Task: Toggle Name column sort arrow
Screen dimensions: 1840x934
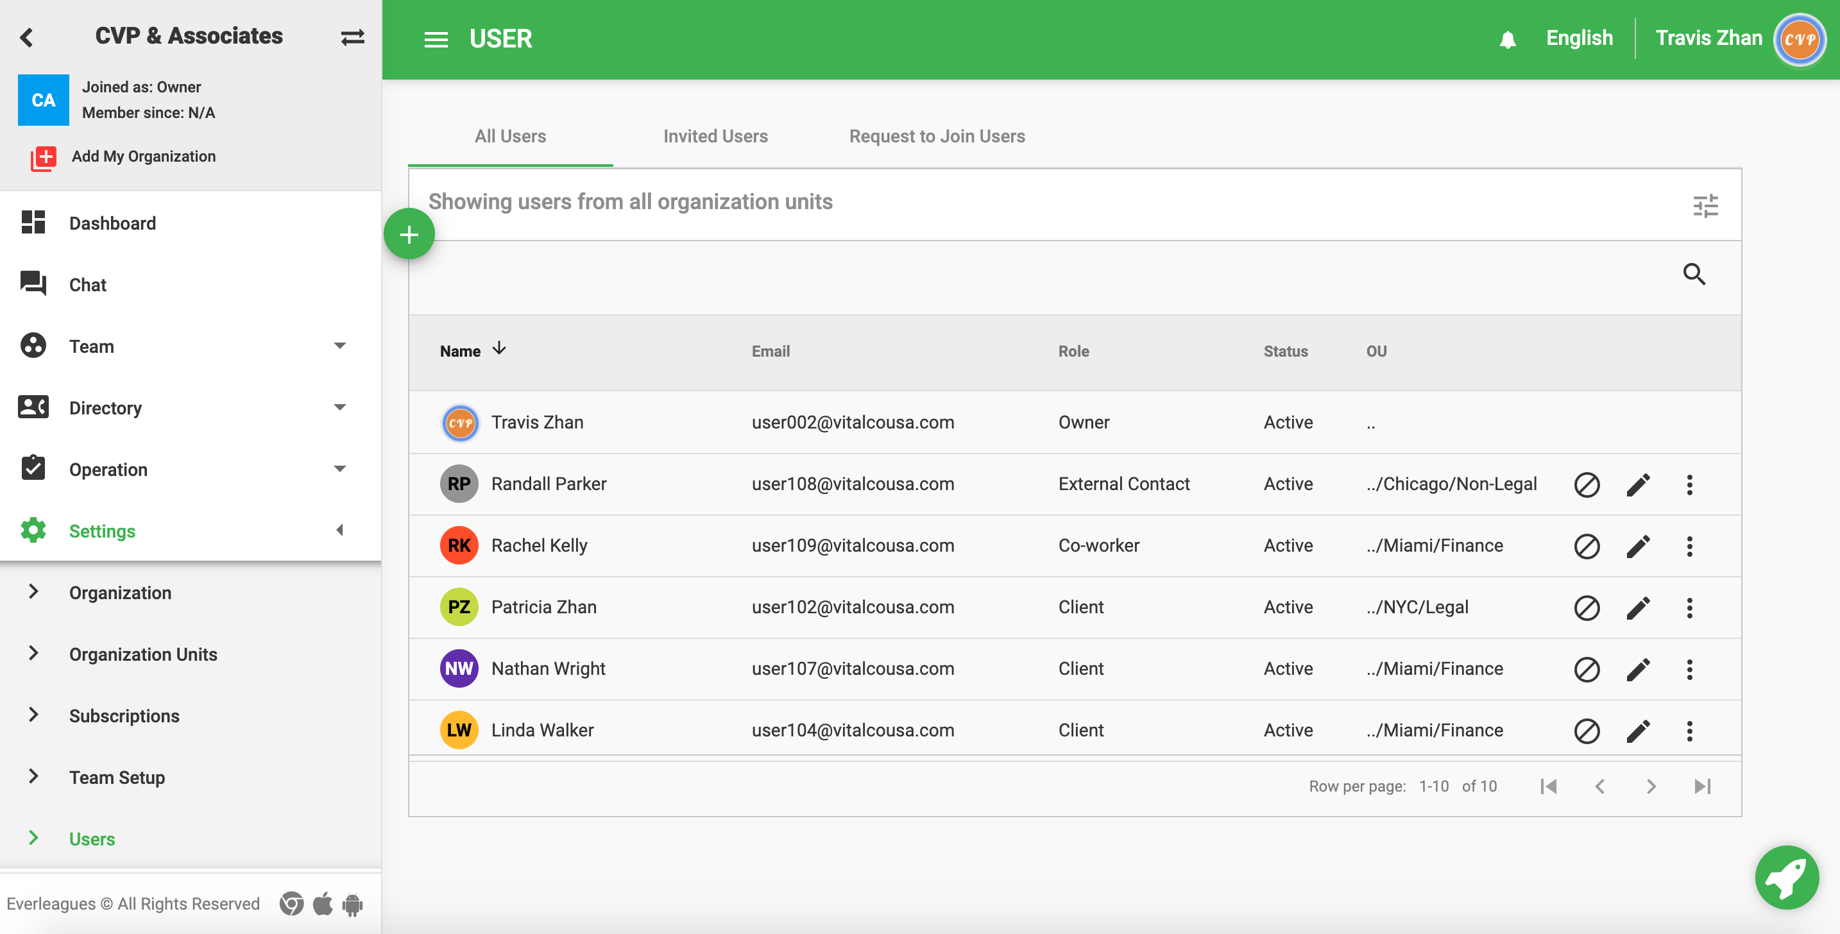Action: tap(499, 348)
